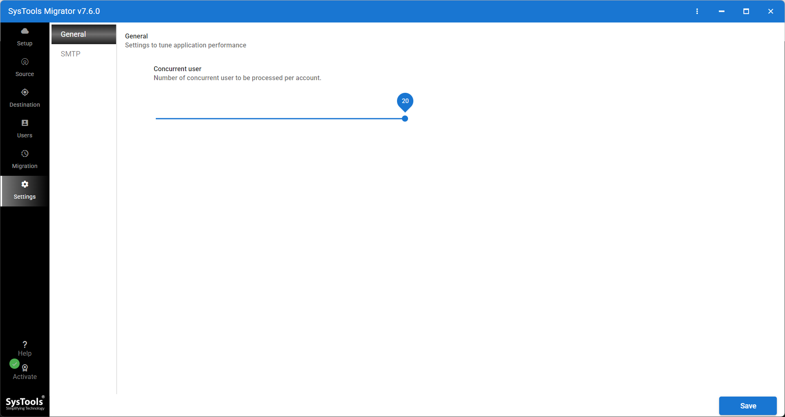The width and height of the screenshot is (785, 417).
Task: Save the performance settings
Action: tap(747, 406)
